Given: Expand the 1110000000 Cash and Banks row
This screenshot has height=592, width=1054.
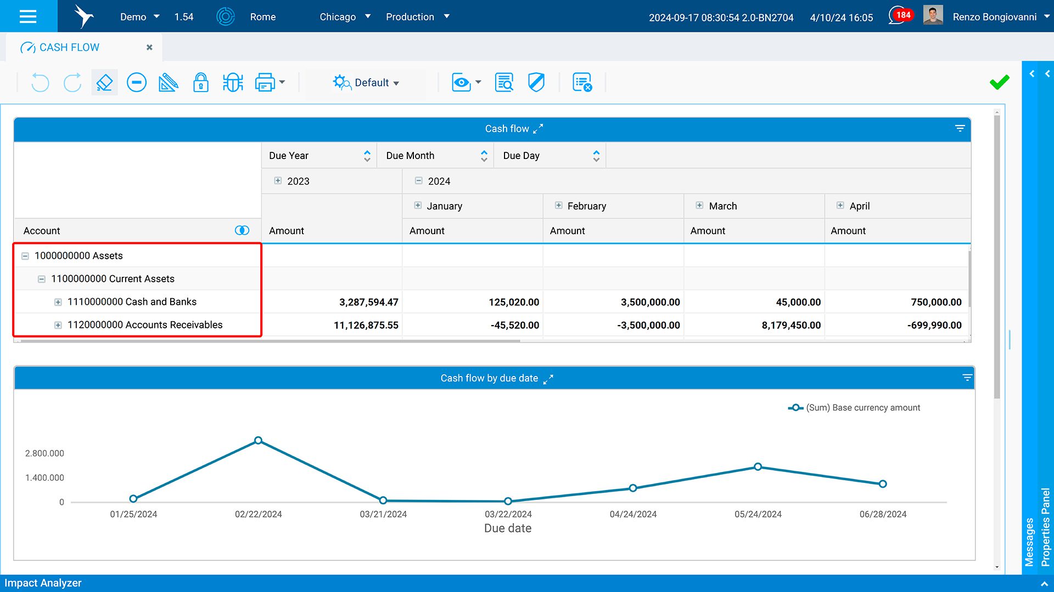Looking at the screenshot, I should click(58, 302).
